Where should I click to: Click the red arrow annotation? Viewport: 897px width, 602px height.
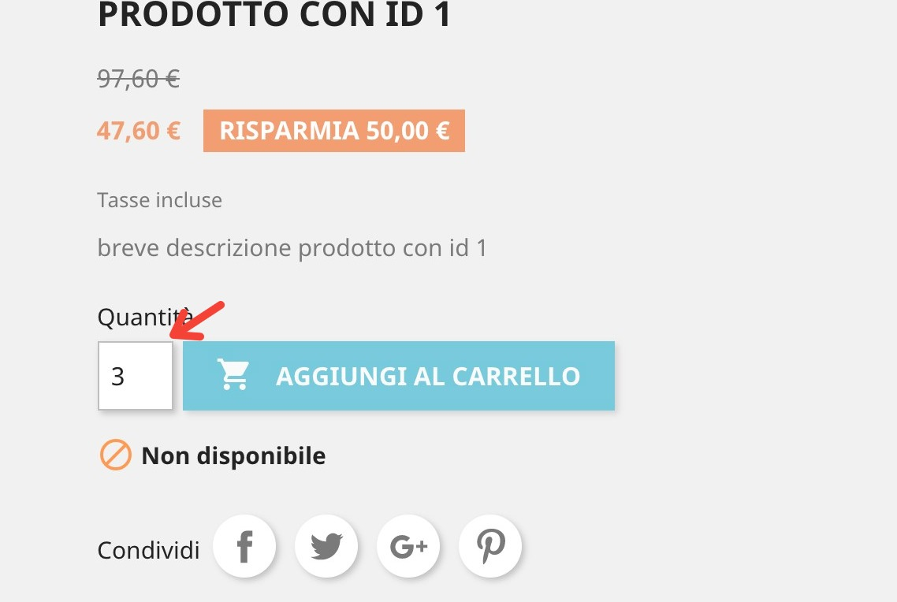(x=197, y=321)
